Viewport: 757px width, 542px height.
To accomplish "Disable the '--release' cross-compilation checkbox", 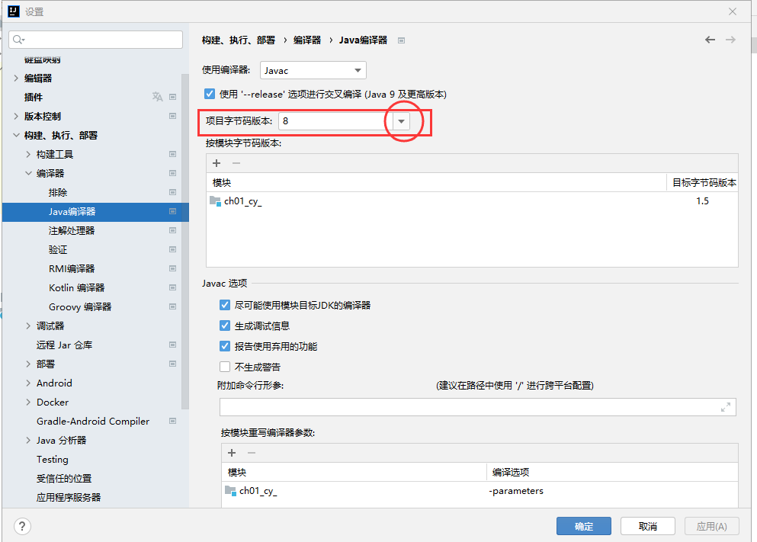I will [x=210, y=95].
